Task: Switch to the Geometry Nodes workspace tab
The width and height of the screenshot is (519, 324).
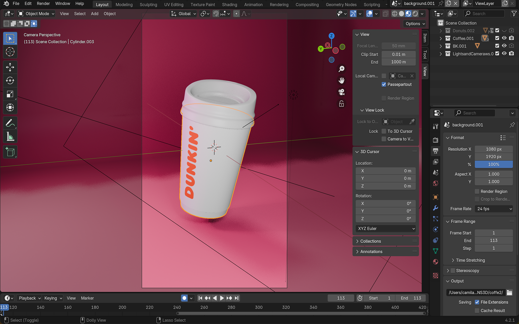Action: [x=341, y=4]
